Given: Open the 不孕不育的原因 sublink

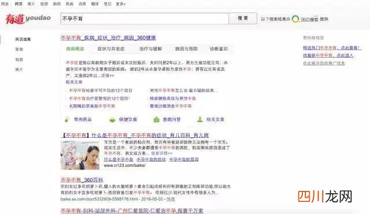Looking at the screenshot, I should point(184,159).
